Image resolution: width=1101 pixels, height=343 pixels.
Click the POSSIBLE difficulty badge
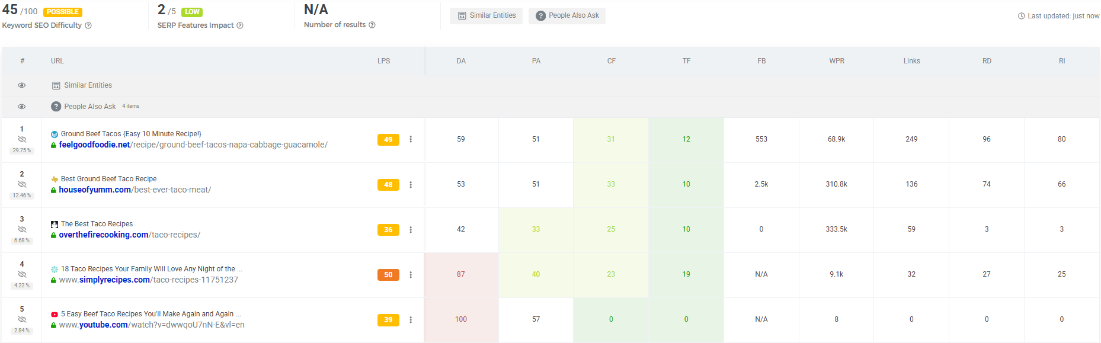(x=63, y=12)
